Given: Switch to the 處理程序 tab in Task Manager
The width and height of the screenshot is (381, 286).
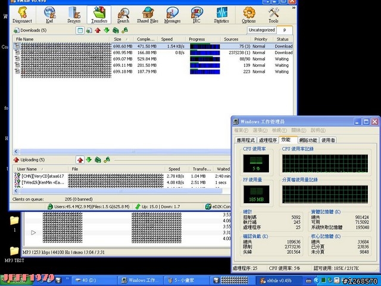Looking at the screenshot, I should tap(268, 141).
